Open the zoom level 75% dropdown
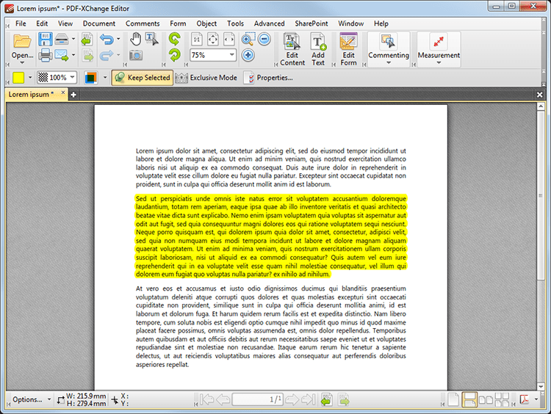 tap(231, 55)
